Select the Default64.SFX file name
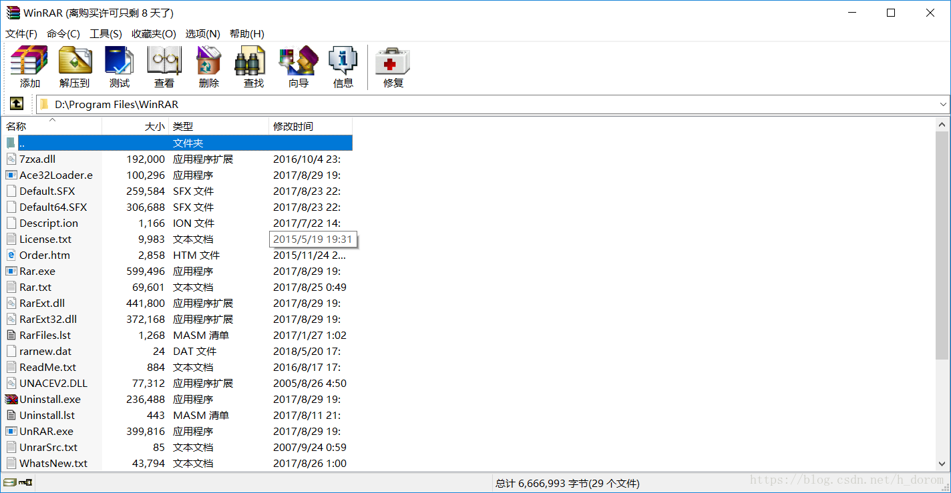The height and width of the screenshot is (493, 951). [x=53, y=207]
